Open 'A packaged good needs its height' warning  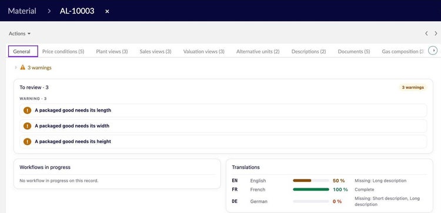pos(223,142)
